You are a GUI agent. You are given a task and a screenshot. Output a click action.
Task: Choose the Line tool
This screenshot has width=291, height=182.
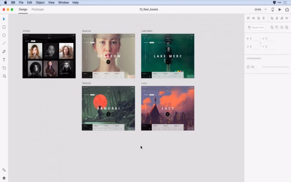(x=4, y=44)
